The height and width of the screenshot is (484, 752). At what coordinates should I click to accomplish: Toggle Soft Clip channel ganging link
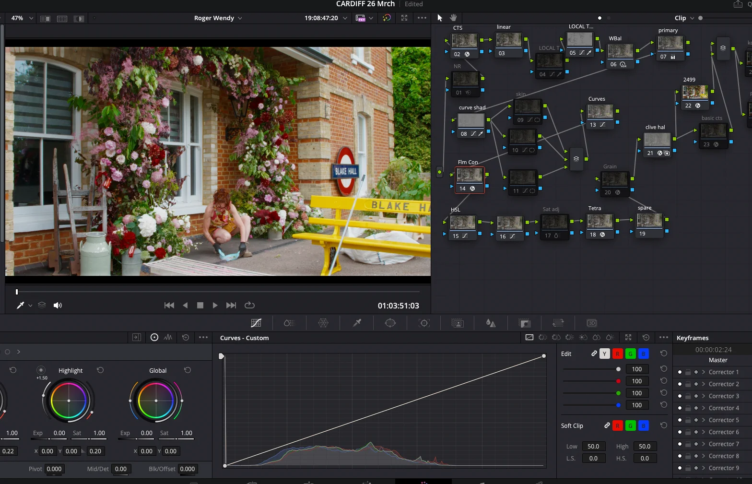tap(607, 425)
